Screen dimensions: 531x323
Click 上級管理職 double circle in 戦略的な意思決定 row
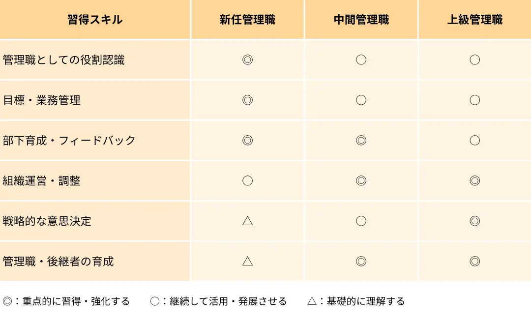(x=475, y=221)
